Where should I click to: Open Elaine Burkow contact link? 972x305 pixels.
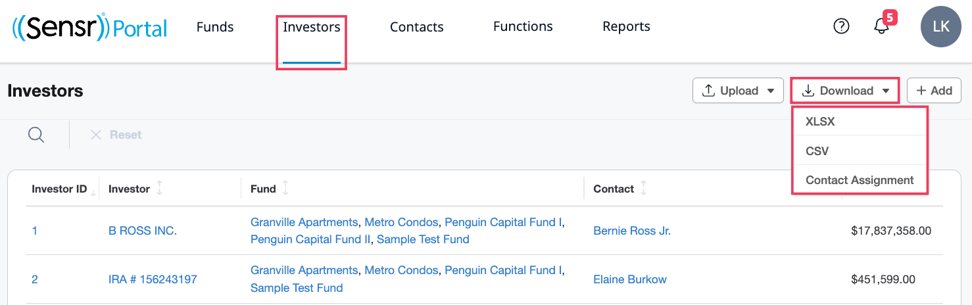coord(630,279)
